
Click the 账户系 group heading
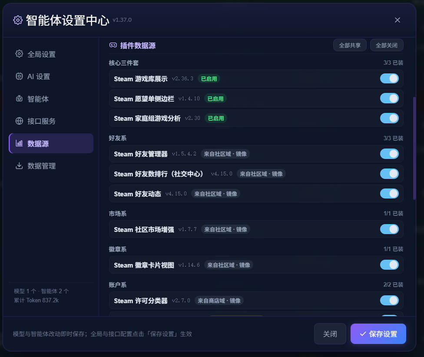pos(118,285)
